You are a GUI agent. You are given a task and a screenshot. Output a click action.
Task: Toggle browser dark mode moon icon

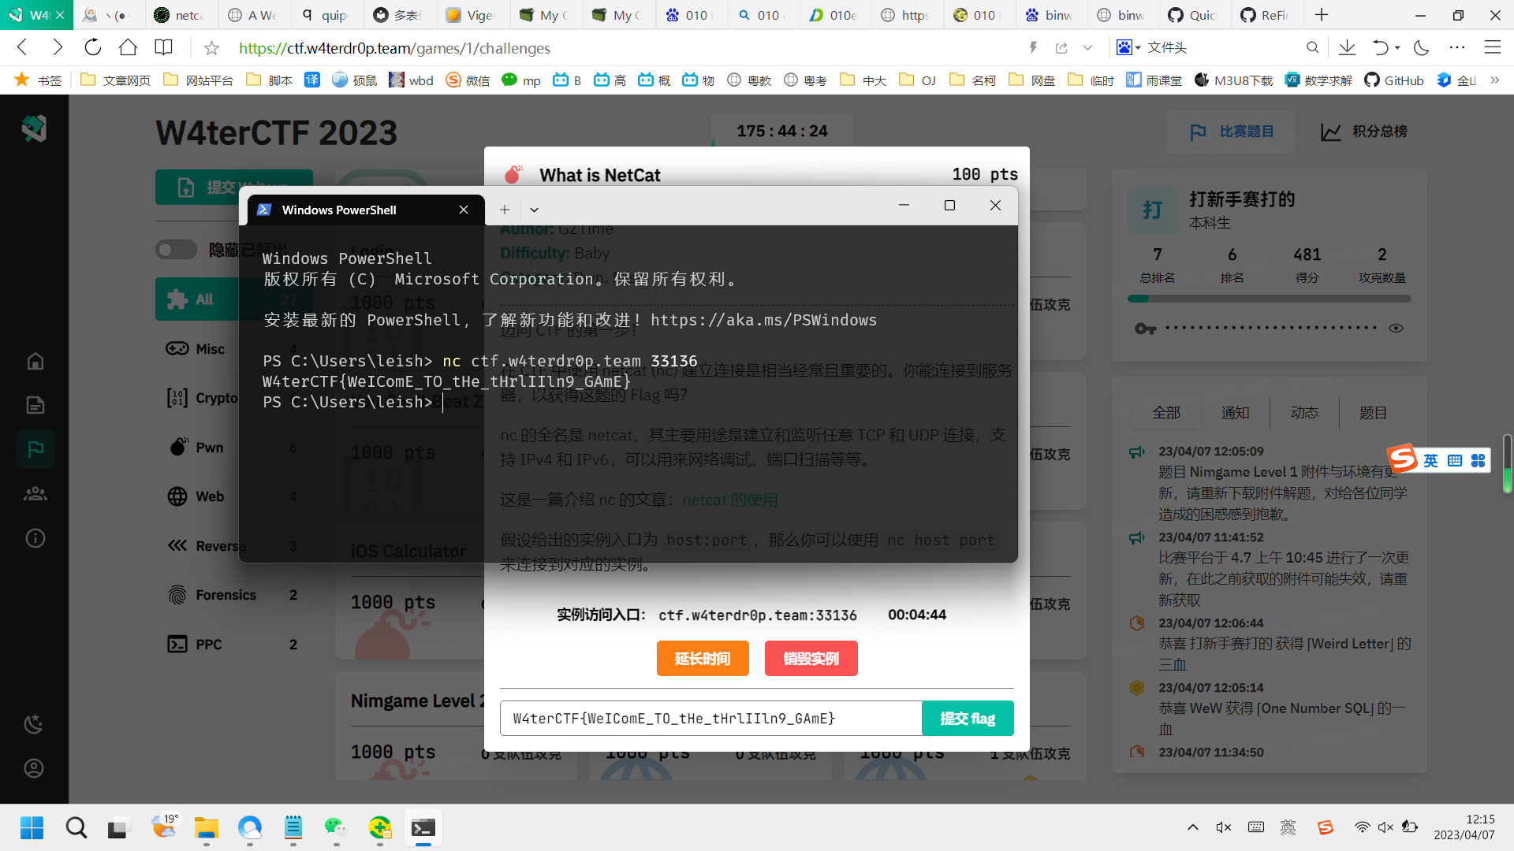[x=1422, y=48]
